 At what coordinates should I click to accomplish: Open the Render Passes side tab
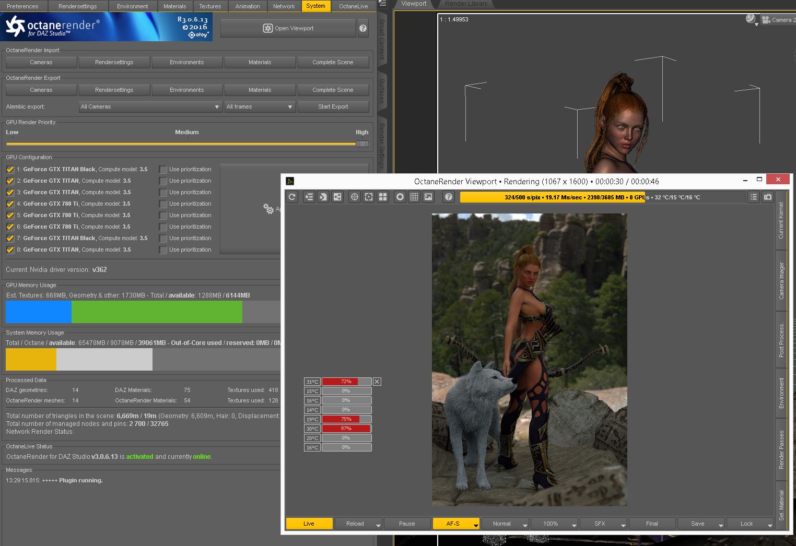781,449
